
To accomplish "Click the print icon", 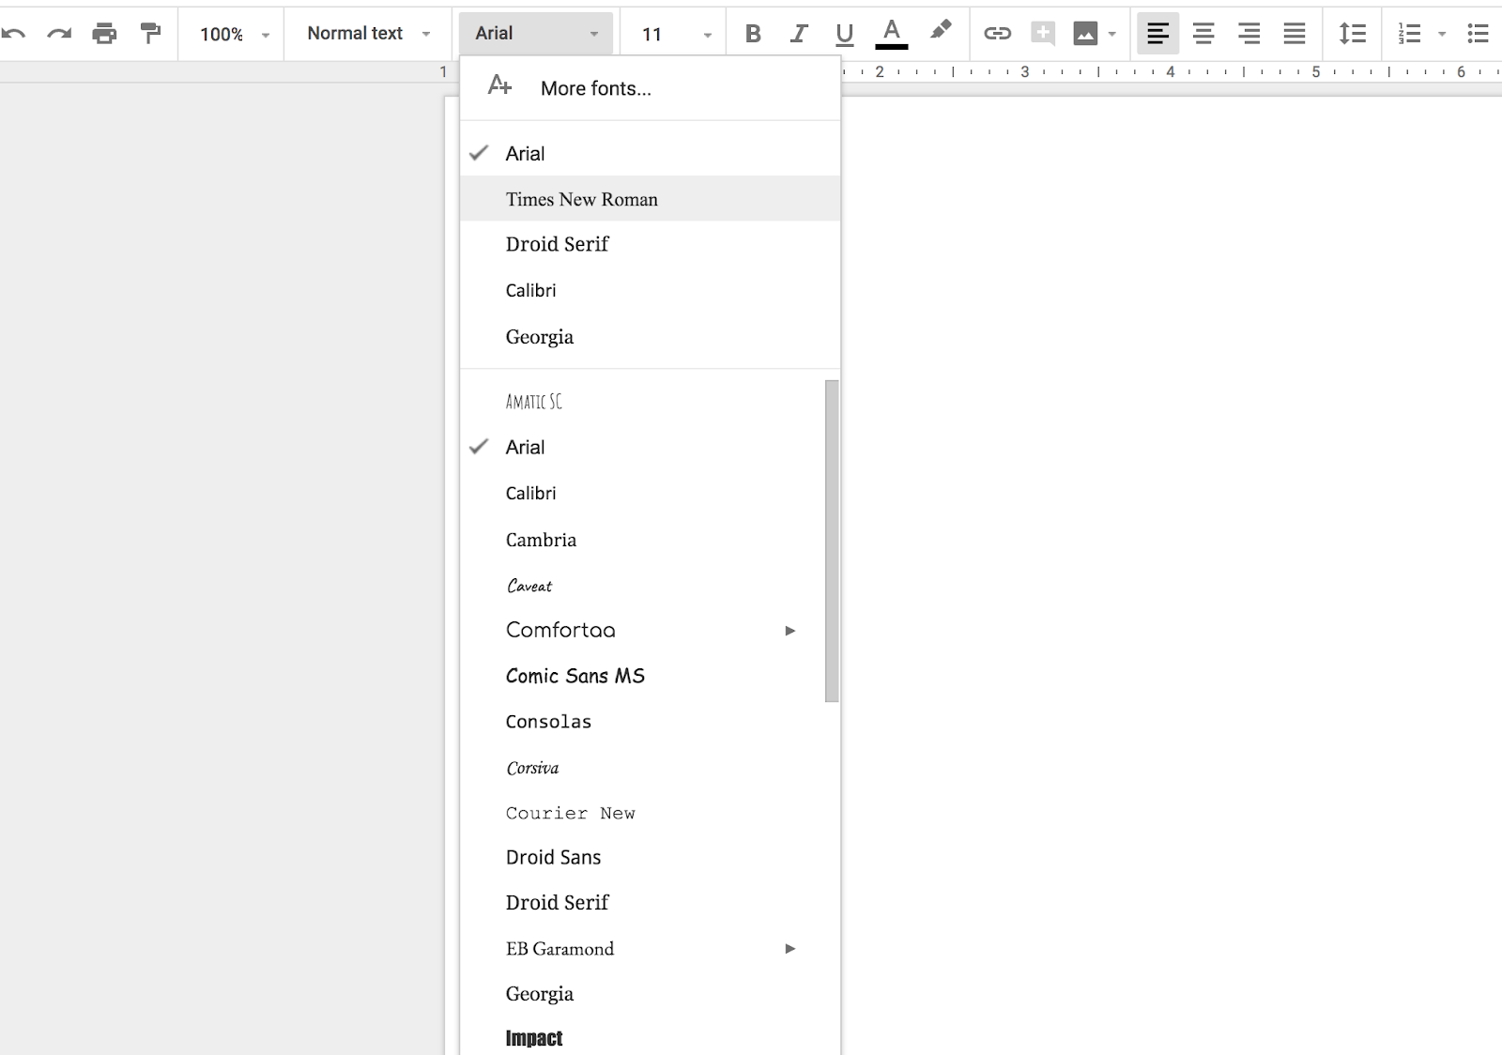I will [104, 34].
